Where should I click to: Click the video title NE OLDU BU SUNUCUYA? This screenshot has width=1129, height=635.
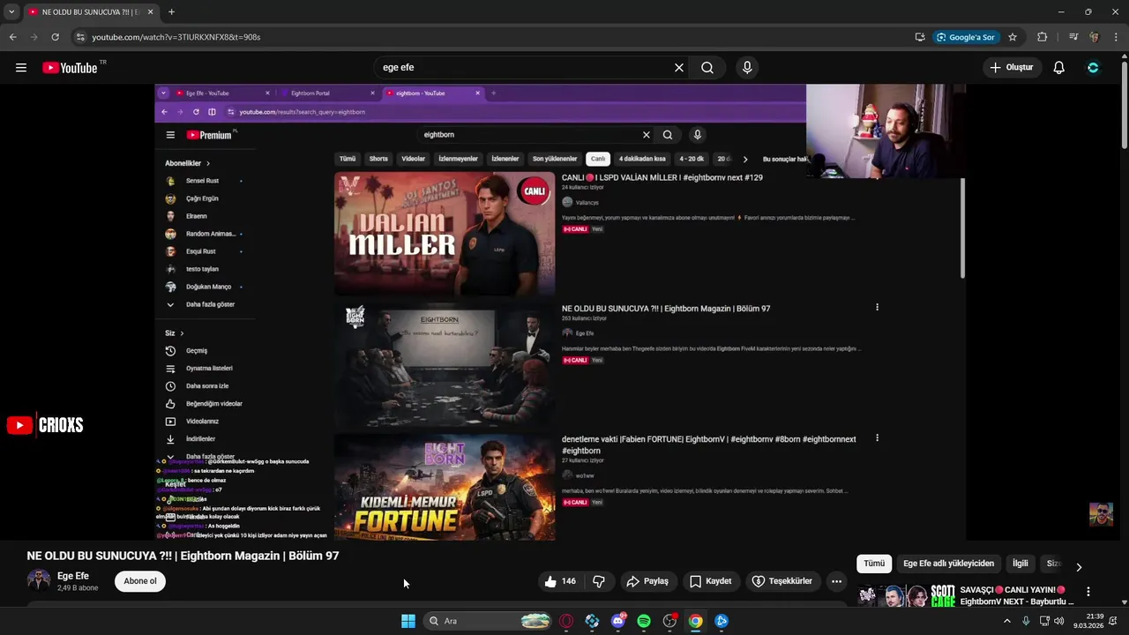pos(183,556)
